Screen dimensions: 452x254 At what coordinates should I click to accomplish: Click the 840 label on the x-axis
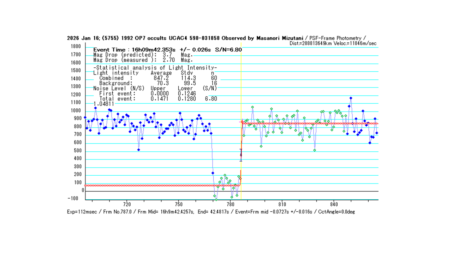pyautogui.click(x=334, y=204)
